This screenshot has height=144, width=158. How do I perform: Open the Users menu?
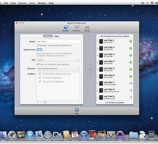coord(32,3)
